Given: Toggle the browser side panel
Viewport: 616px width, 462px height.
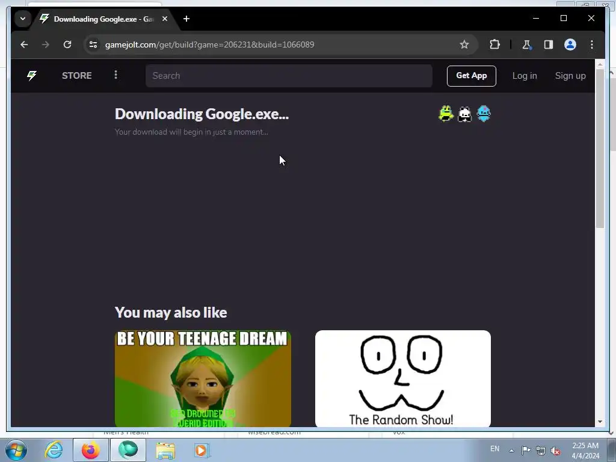Looking at the screenshot, I should point(549,45).
